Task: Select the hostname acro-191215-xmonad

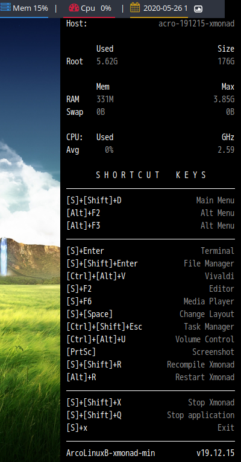Action: point(196,23)
